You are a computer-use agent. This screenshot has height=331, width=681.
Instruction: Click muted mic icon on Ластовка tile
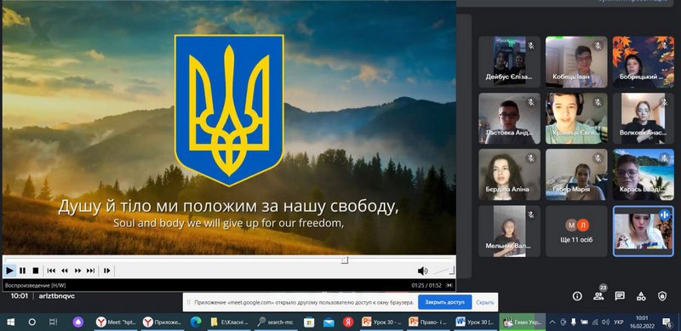530,102
